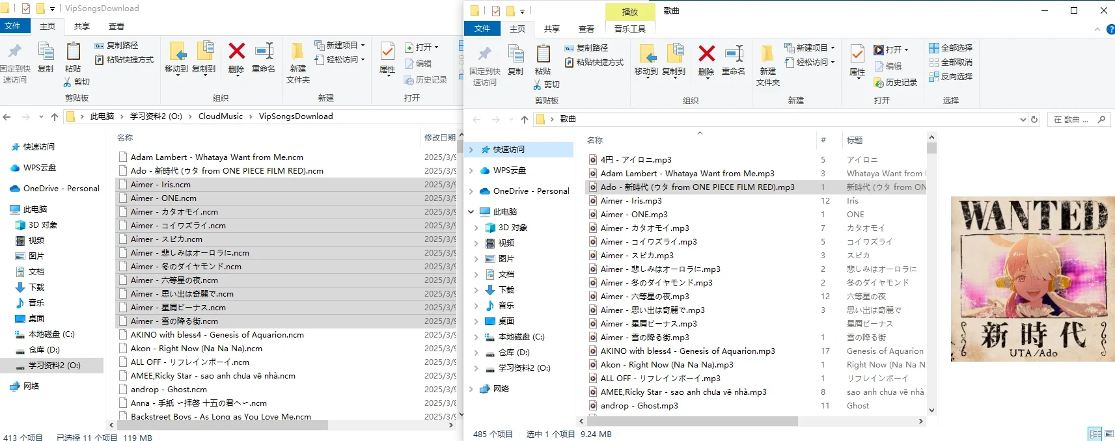The height and width of the screenshot is (441, 1115).
Task: Click 复制到 icon in VipSongsDownload window
Action: (x=204, y=51)
